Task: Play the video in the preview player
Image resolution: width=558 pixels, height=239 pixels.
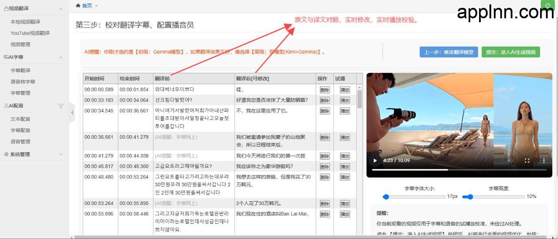Action: 375,160
